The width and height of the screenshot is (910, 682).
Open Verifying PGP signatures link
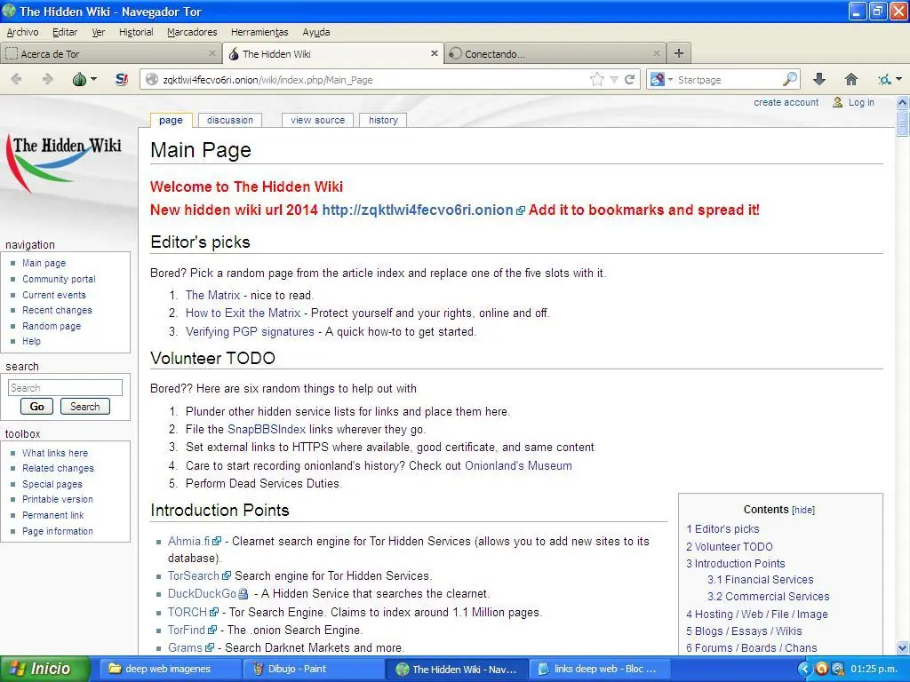250,332
